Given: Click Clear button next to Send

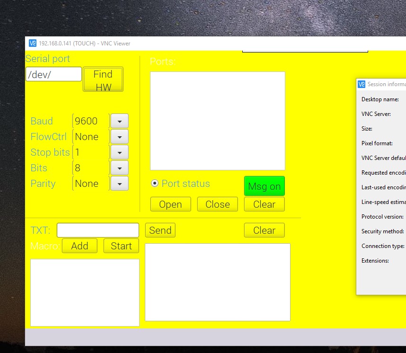Looking at the screenshot, I should tap(264, 230).
